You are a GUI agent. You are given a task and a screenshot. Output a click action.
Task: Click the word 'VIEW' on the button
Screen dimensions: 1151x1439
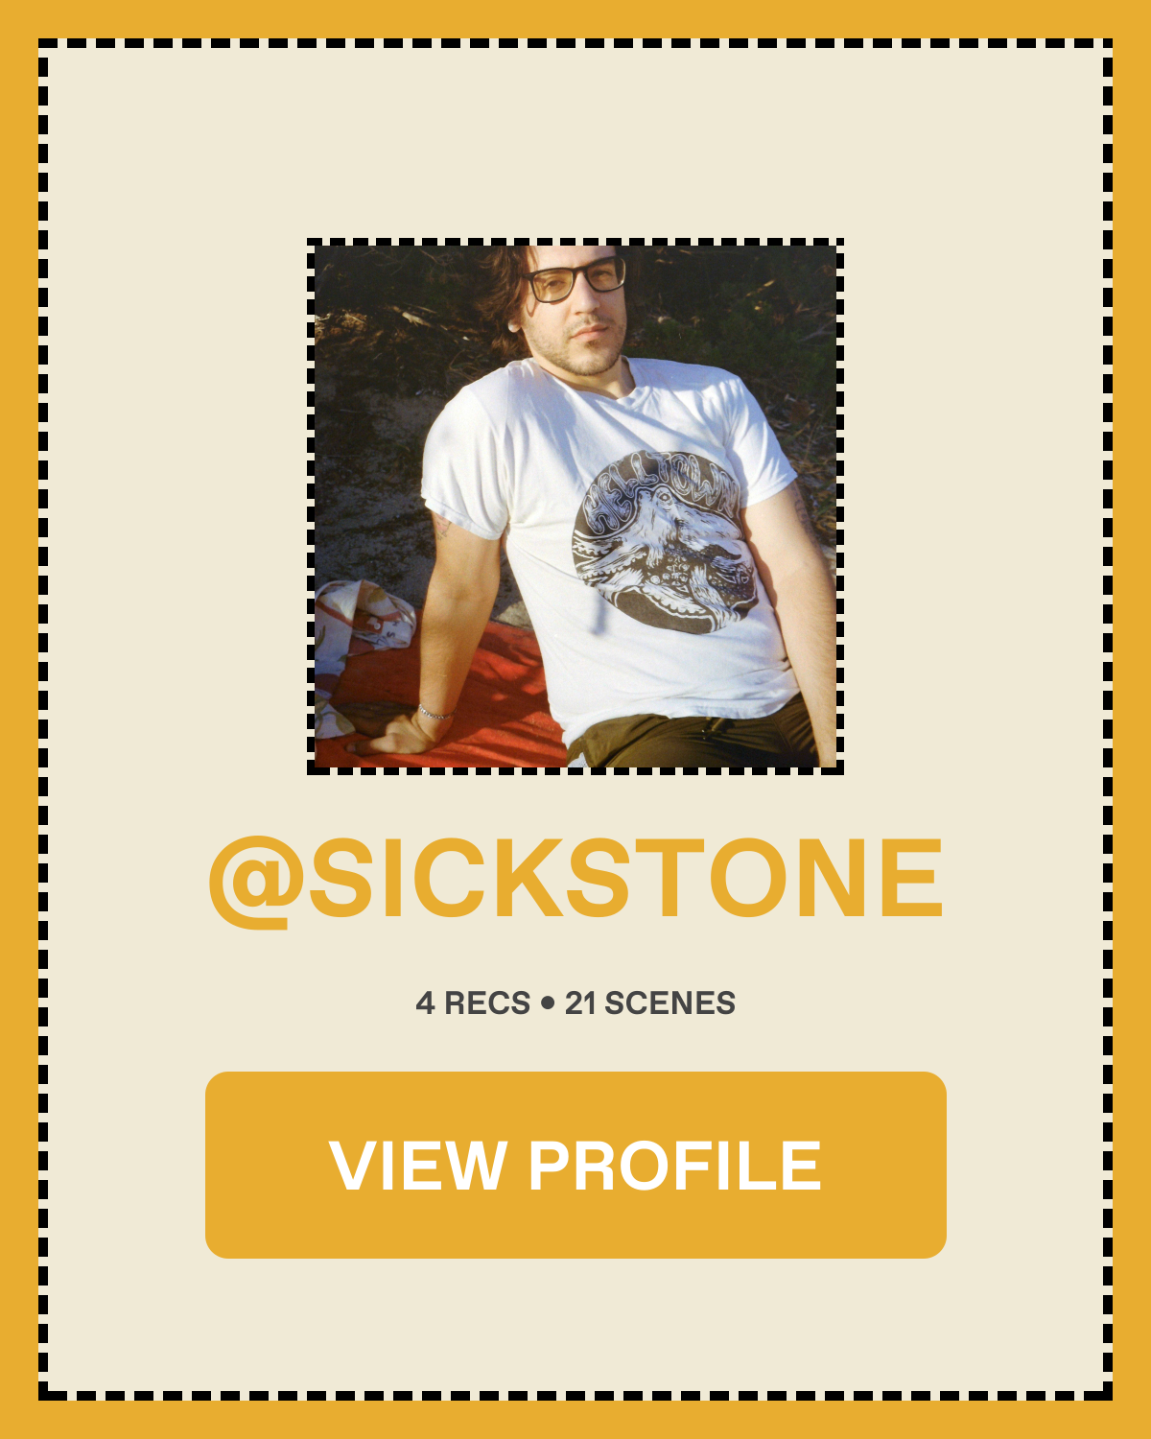(417, 1166)
